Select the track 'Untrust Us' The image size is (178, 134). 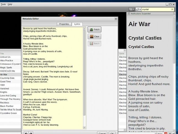coord(10,57)
